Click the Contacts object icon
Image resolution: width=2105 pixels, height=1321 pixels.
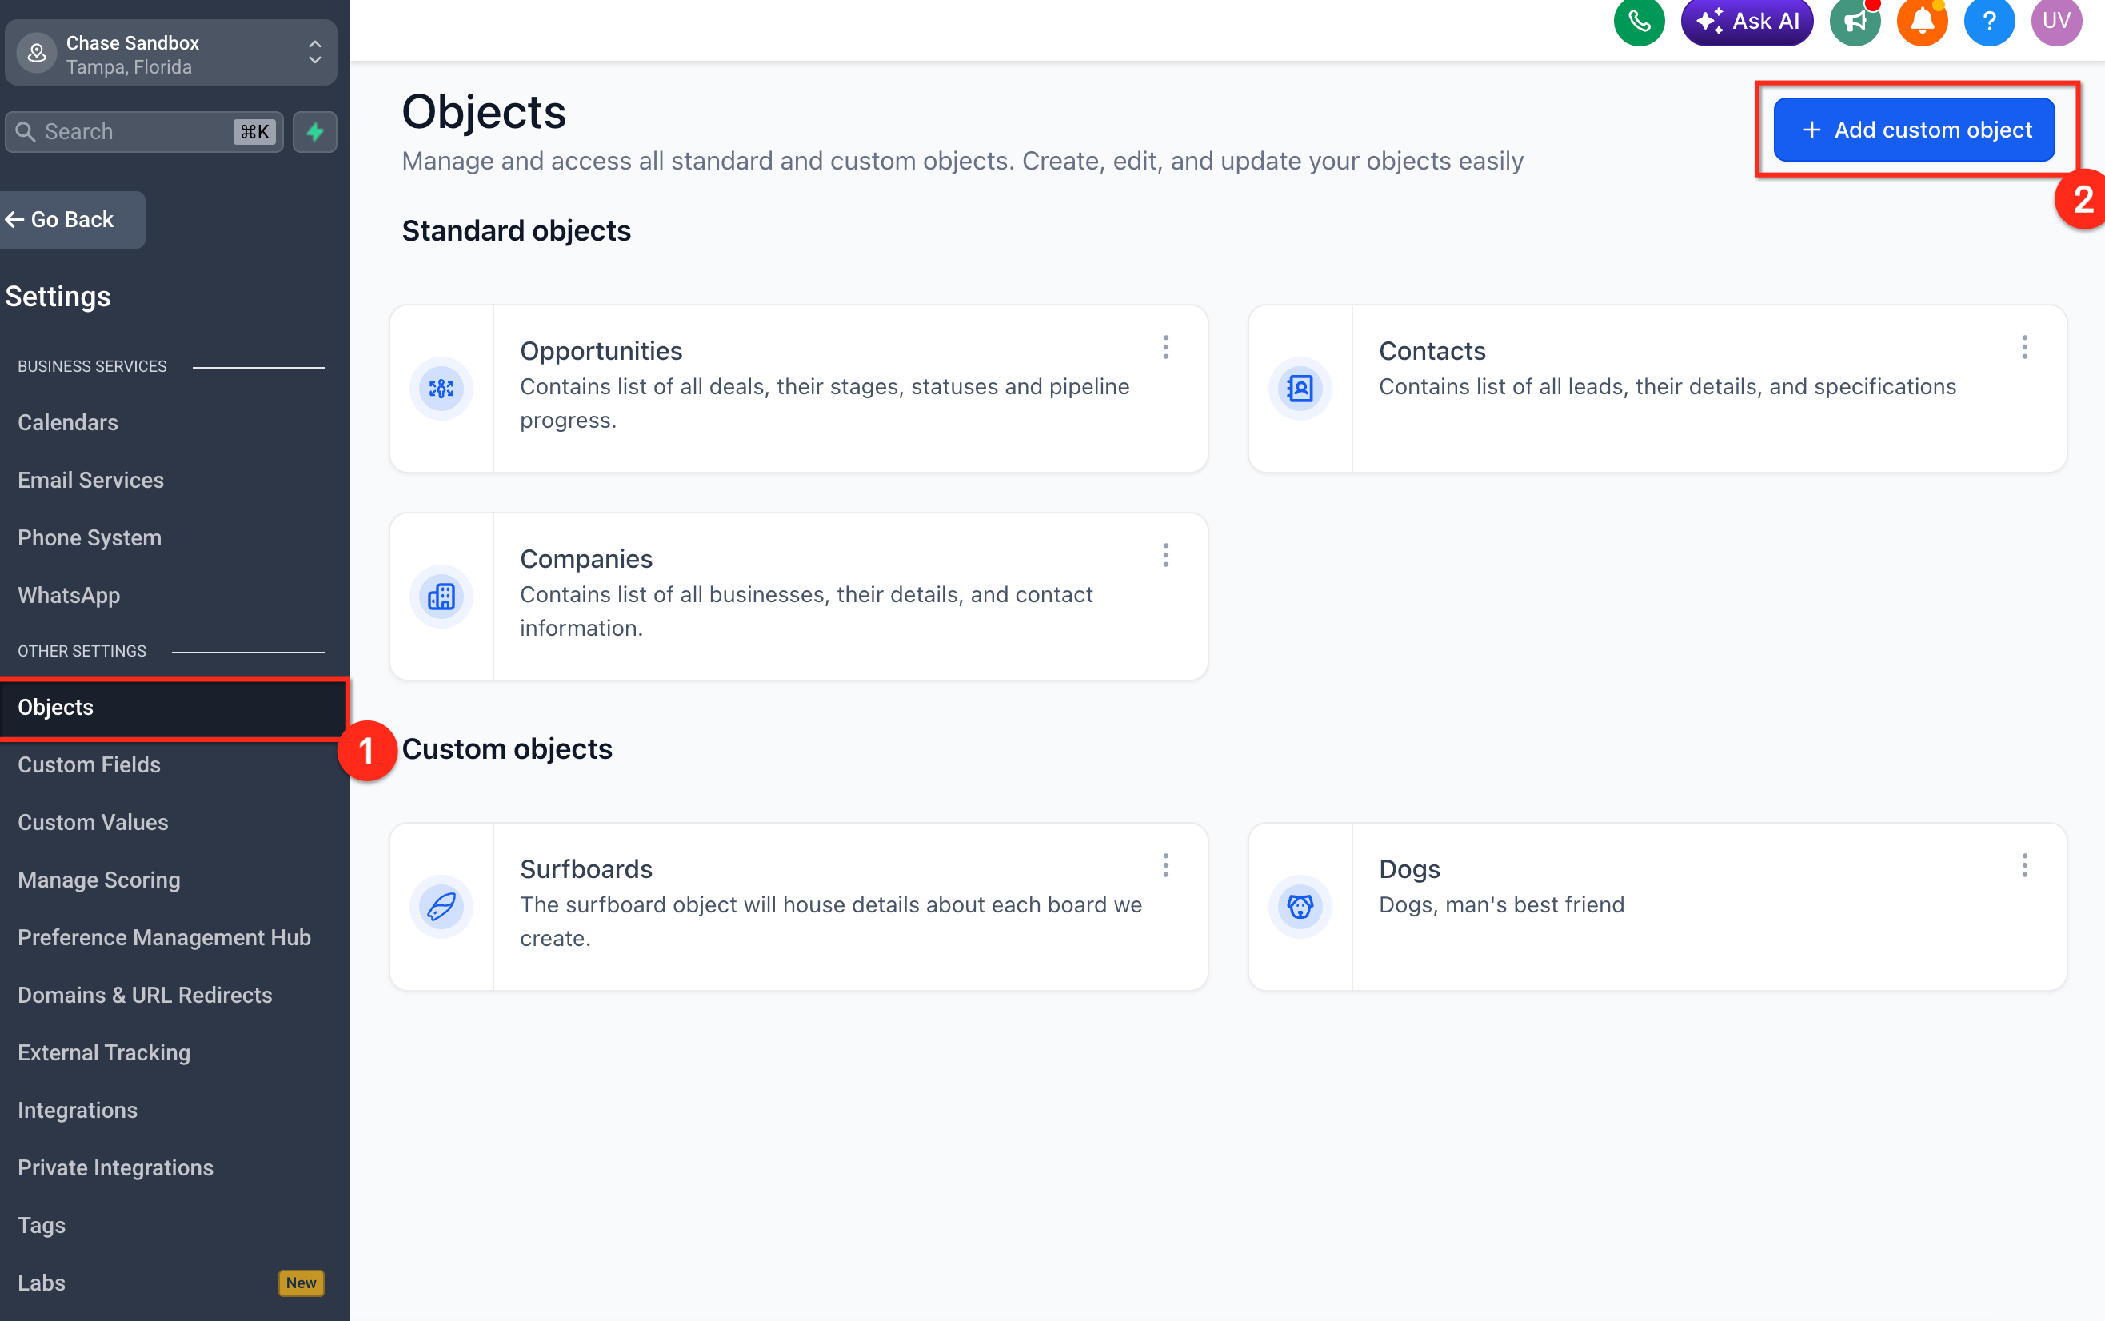[x=1300, y=389]
